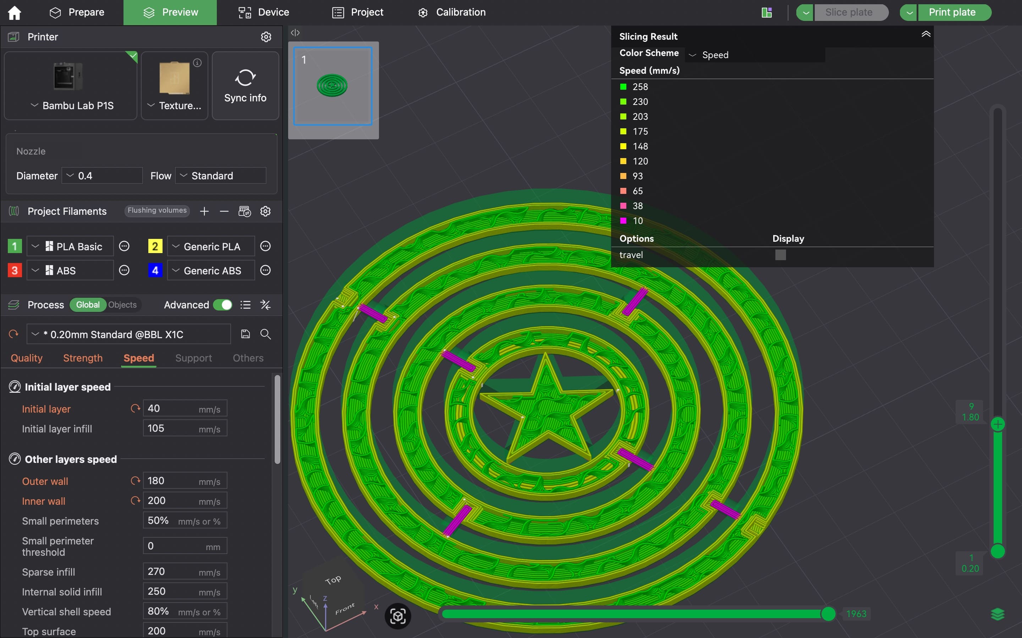Screen dimensions: 1022x638
Task: Search process settings with magnifier icon
Action: pos(265,334)
